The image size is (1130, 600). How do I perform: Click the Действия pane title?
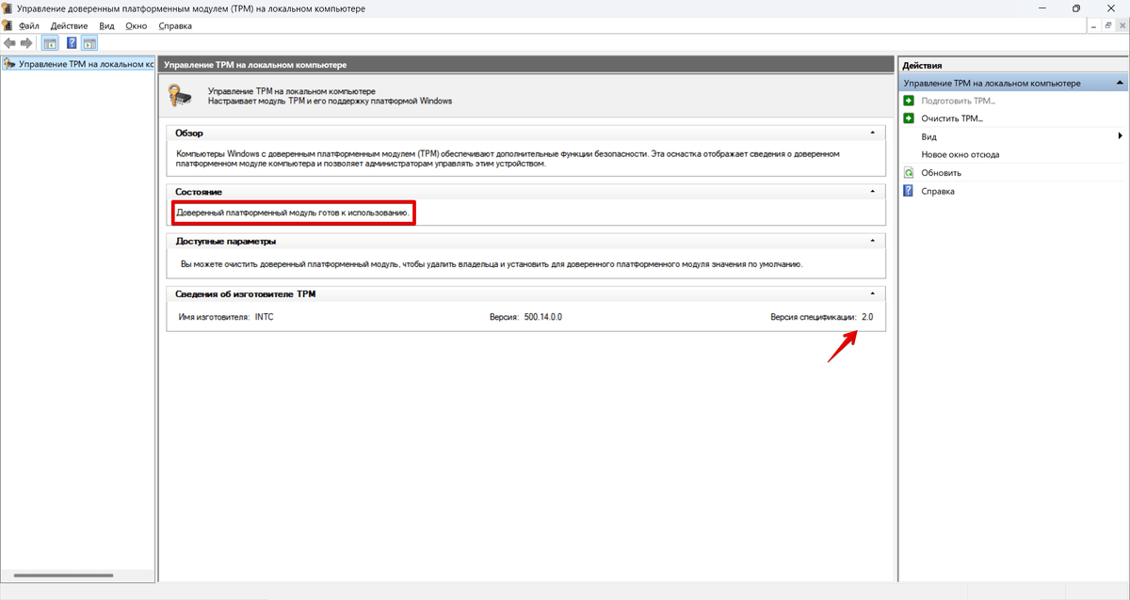922,65
